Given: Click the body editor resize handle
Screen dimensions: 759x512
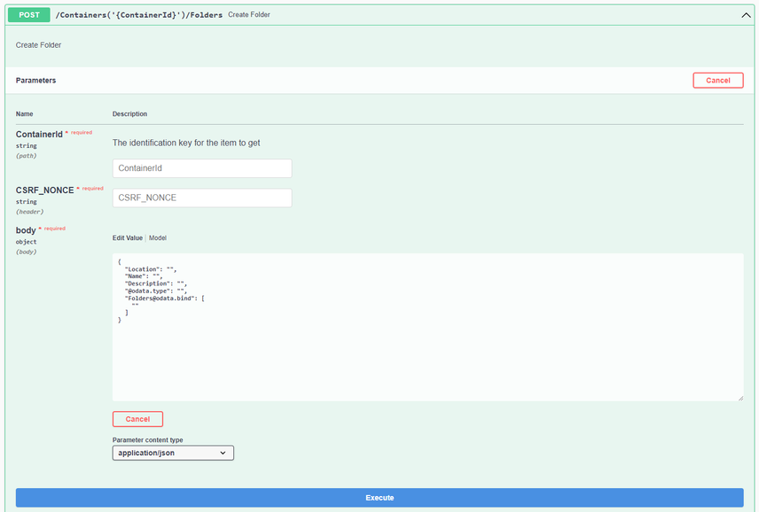Looking at the screenshot, I should point(740,398).
